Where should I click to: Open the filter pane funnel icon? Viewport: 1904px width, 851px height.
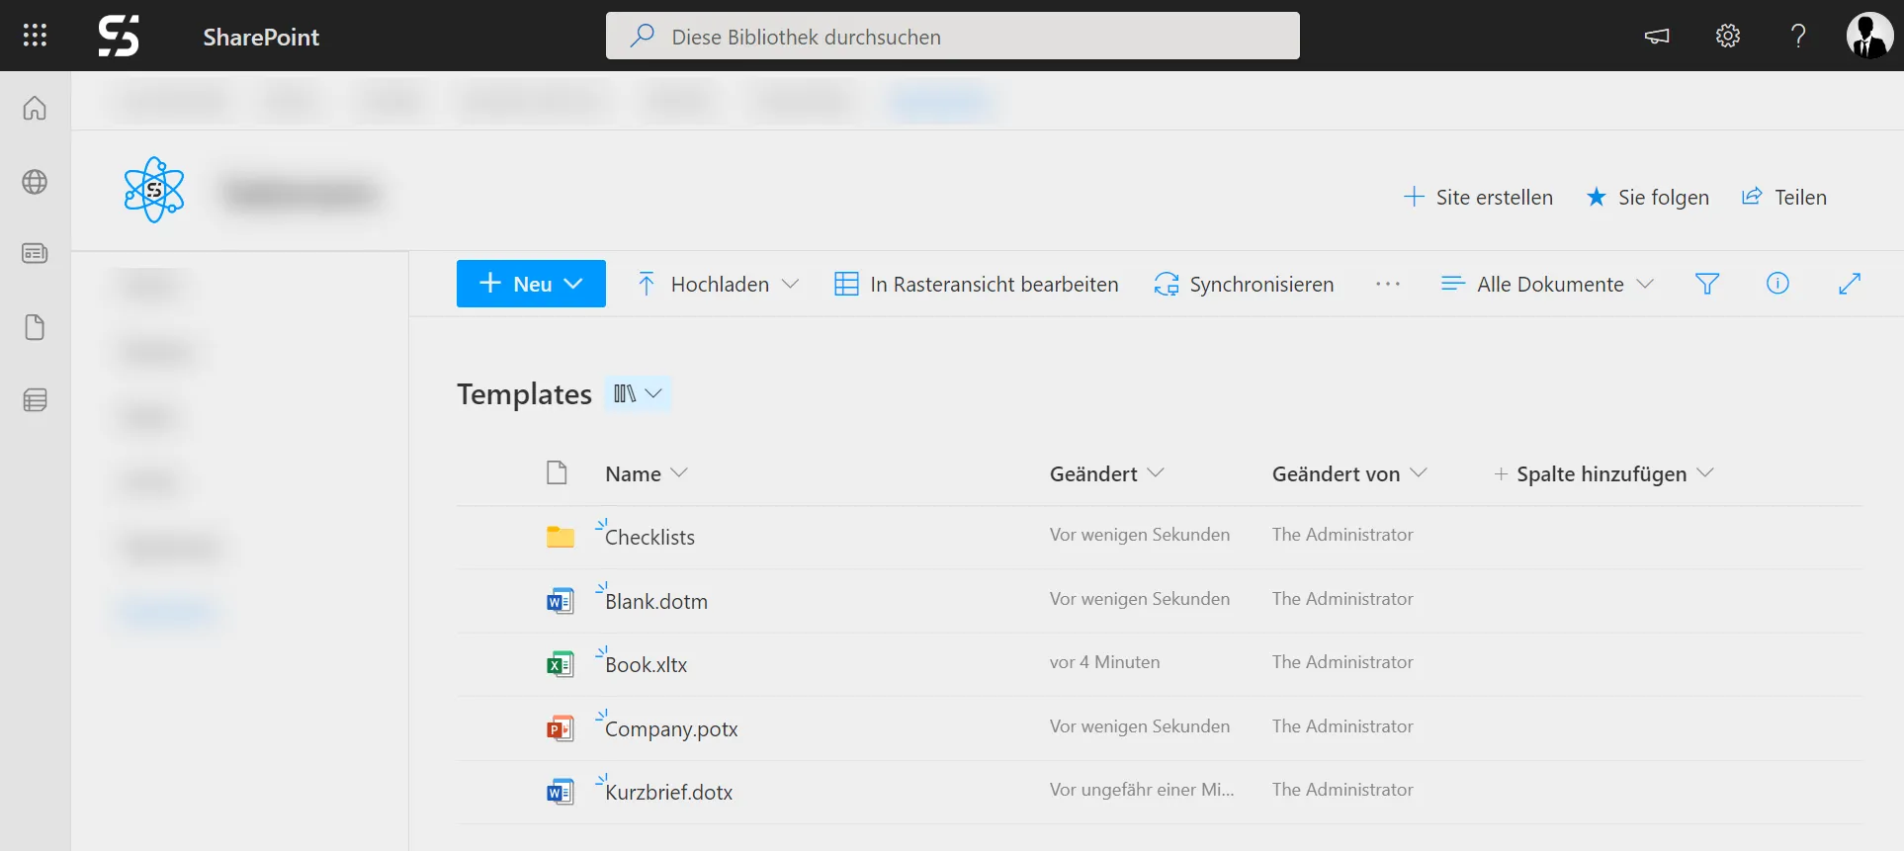[x=1707, y=284]
